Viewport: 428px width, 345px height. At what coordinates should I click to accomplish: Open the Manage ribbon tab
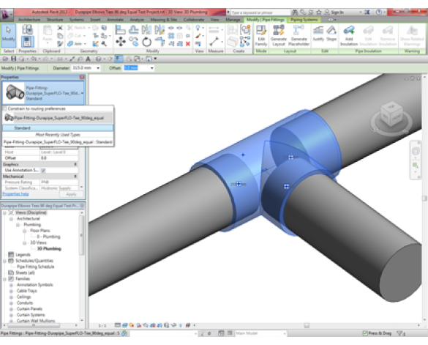click(x=233, y=20)
